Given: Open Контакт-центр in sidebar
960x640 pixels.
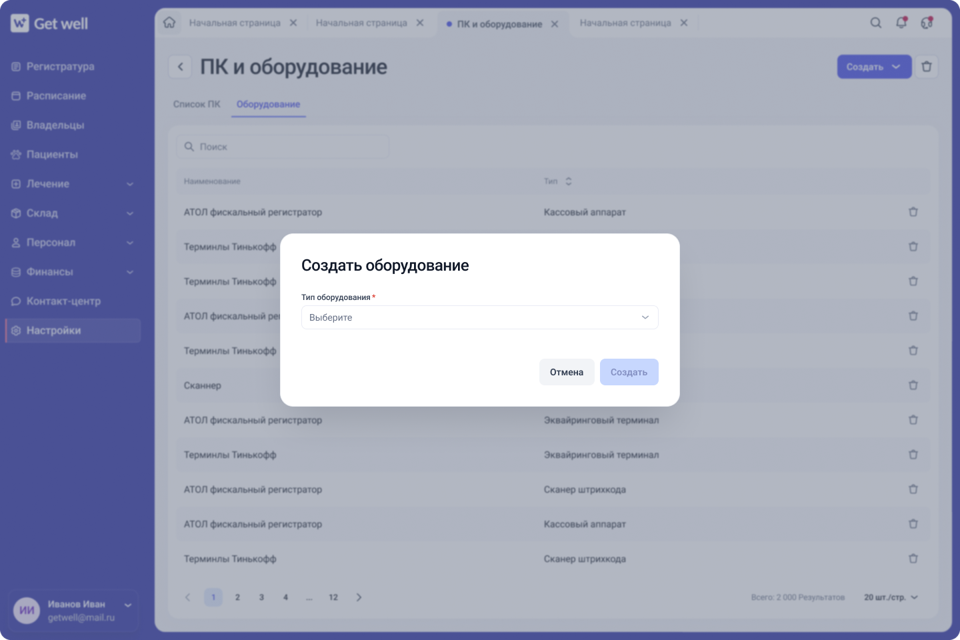Looking at the screenshot, I should click(73, 301).
